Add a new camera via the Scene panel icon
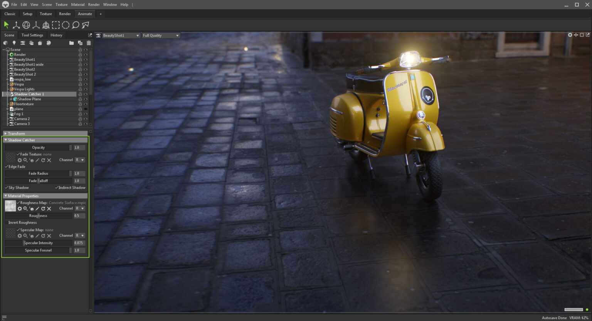This screenshot has height=321, width=592. tap(22, 43)
